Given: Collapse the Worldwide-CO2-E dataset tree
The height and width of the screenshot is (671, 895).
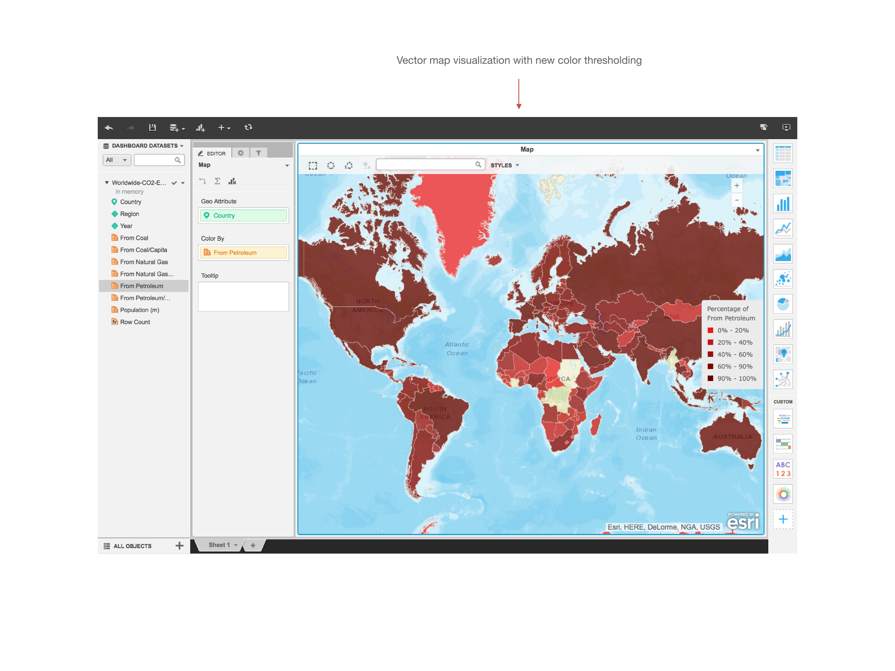Looking at the screenshot, I should [107, 182].
